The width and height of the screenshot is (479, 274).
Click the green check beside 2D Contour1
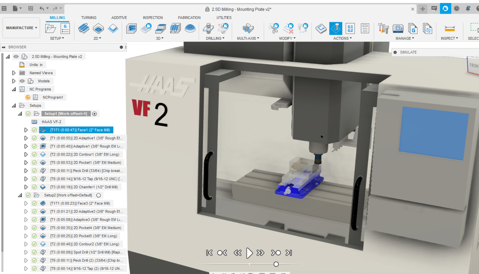(34, 154)
